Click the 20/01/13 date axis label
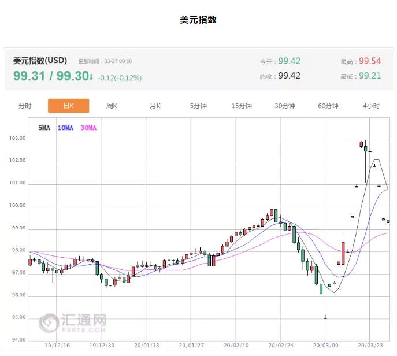 147,346
